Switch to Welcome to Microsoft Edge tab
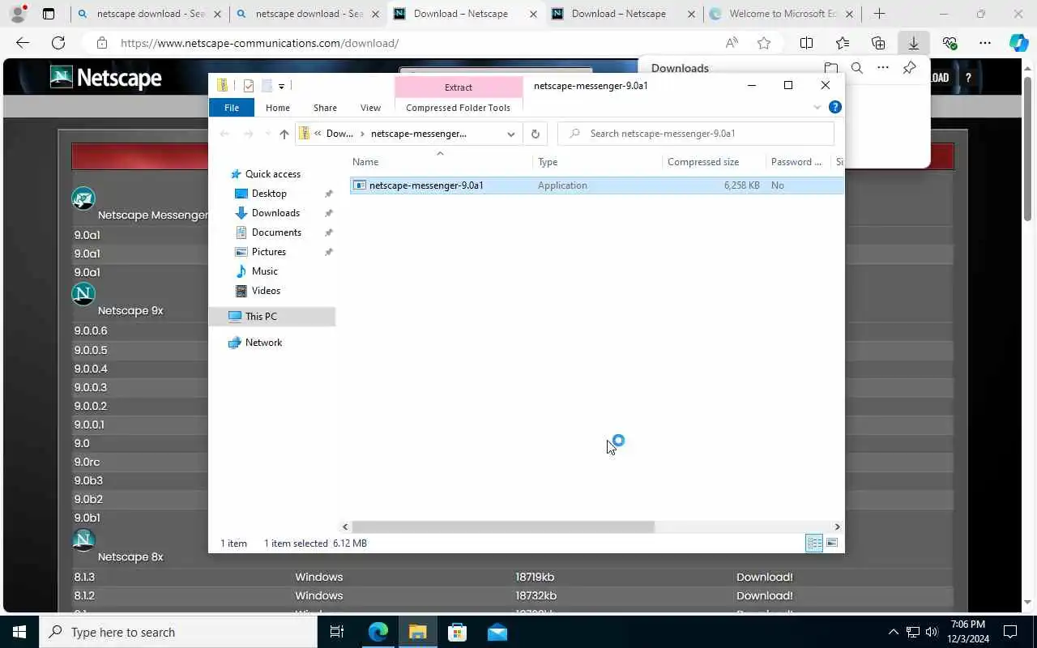Screen dimensions: 1037x648 coord(782,14)
